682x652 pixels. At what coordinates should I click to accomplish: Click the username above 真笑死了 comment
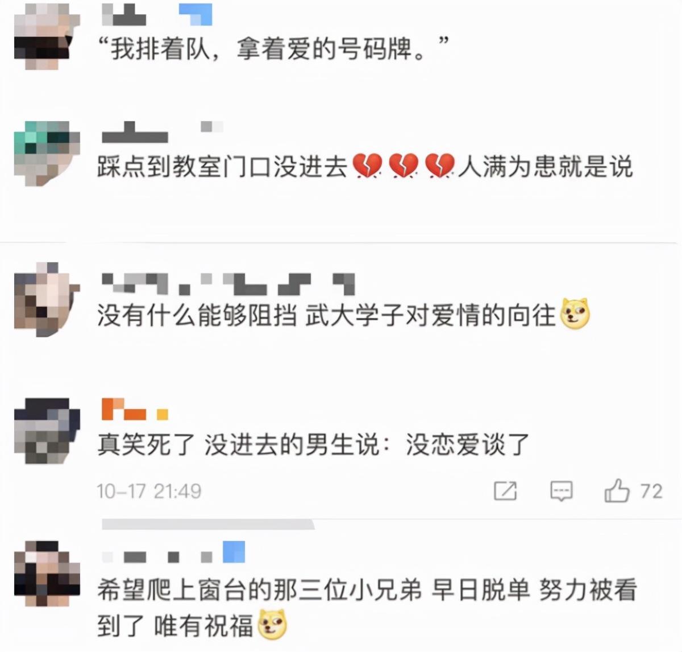135,408
